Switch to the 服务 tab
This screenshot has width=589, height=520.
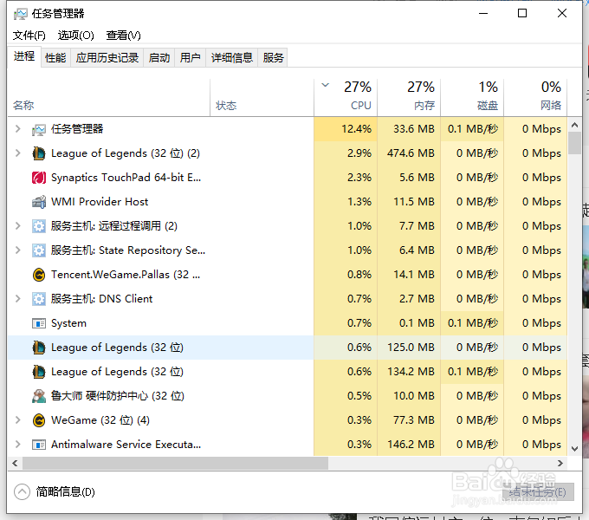point(273,58)
